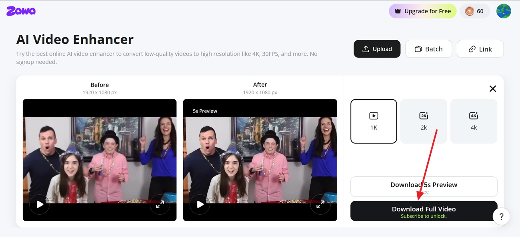Click the AI Video Enhancer heading
Screen dimensions: 520x237
(x=75, y=39)
